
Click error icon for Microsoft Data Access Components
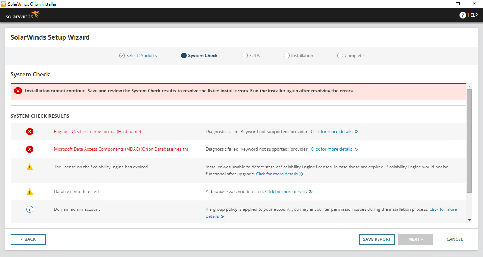[30, 149]
